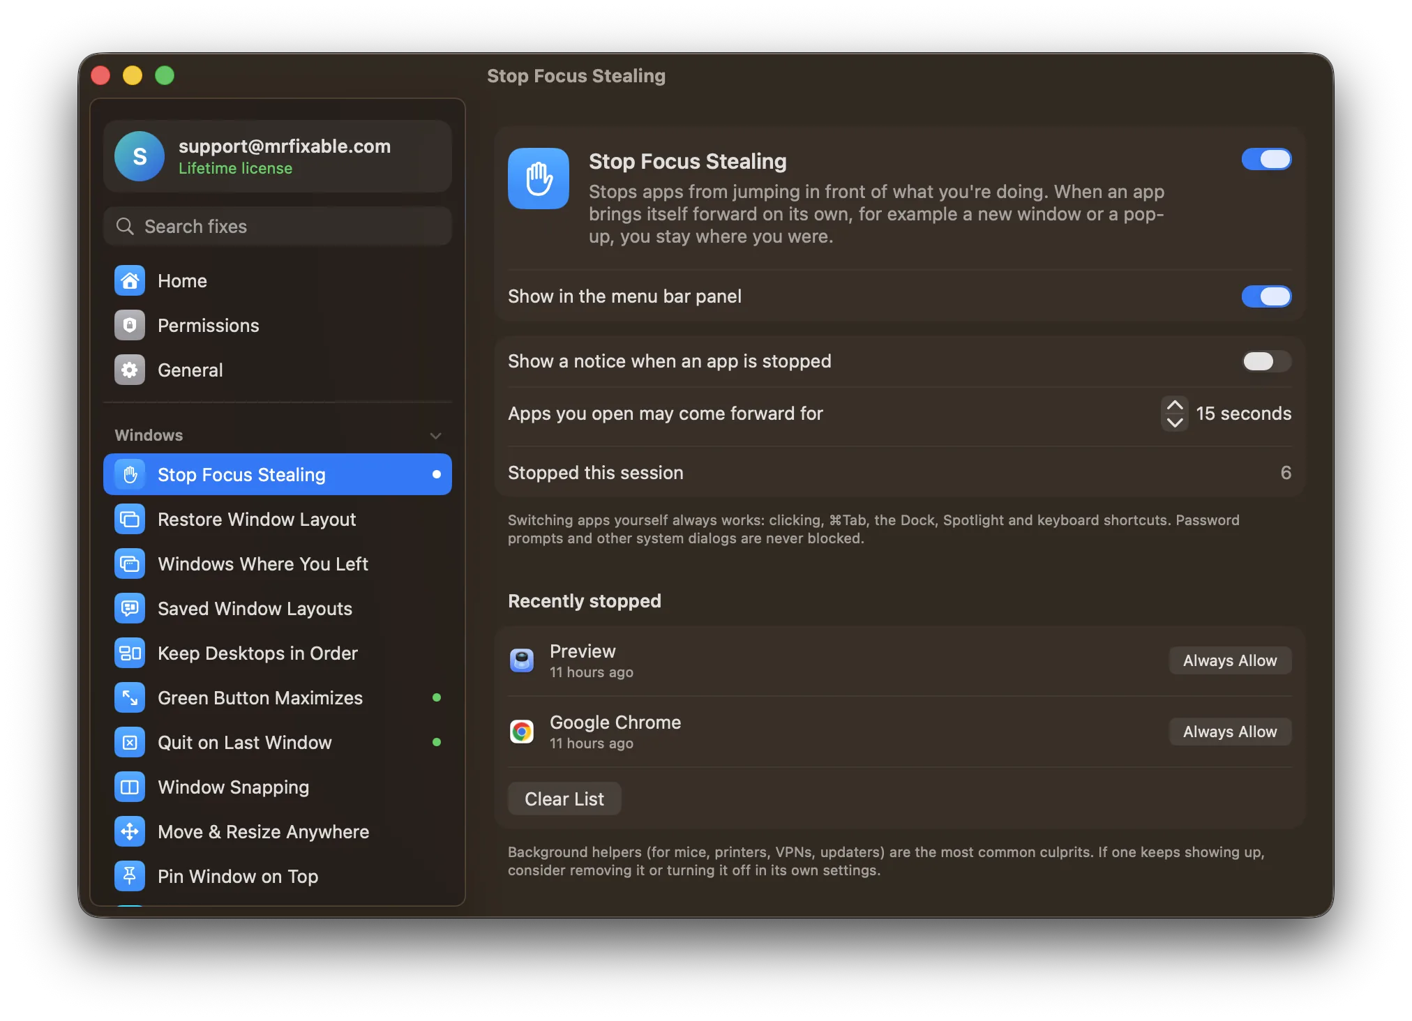Click the hand icon in Stop Focus Stealing row
1412x1021 pixels.
[130, 475]
